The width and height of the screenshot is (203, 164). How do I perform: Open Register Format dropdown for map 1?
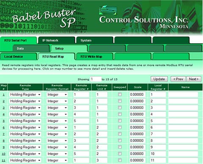click(57, 95)
